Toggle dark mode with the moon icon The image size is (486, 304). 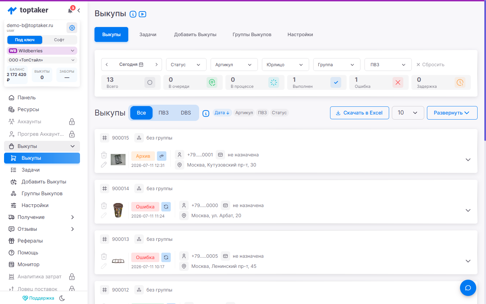point(62,298)
